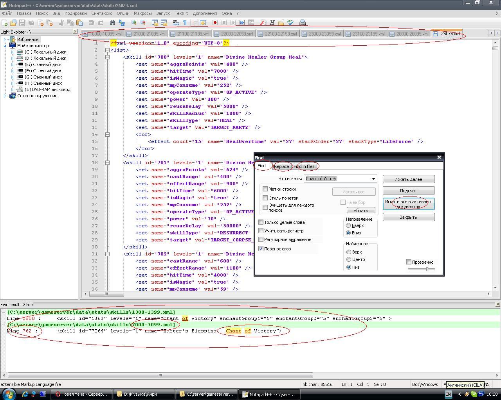
Task: Toggle show all characters pilcrow icon
Action: (x=185, y=23)
